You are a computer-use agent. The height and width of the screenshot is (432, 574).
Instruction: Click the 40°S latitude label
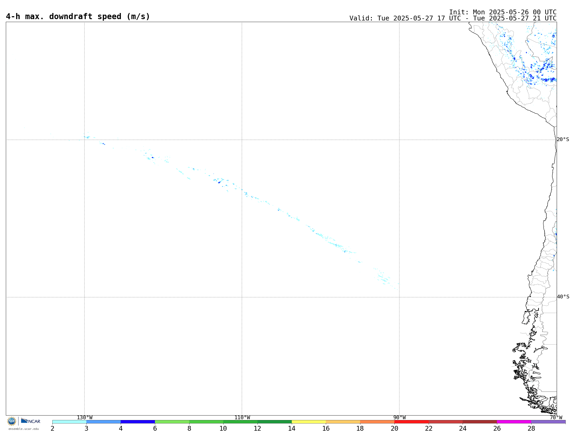(x=563, y=297)
